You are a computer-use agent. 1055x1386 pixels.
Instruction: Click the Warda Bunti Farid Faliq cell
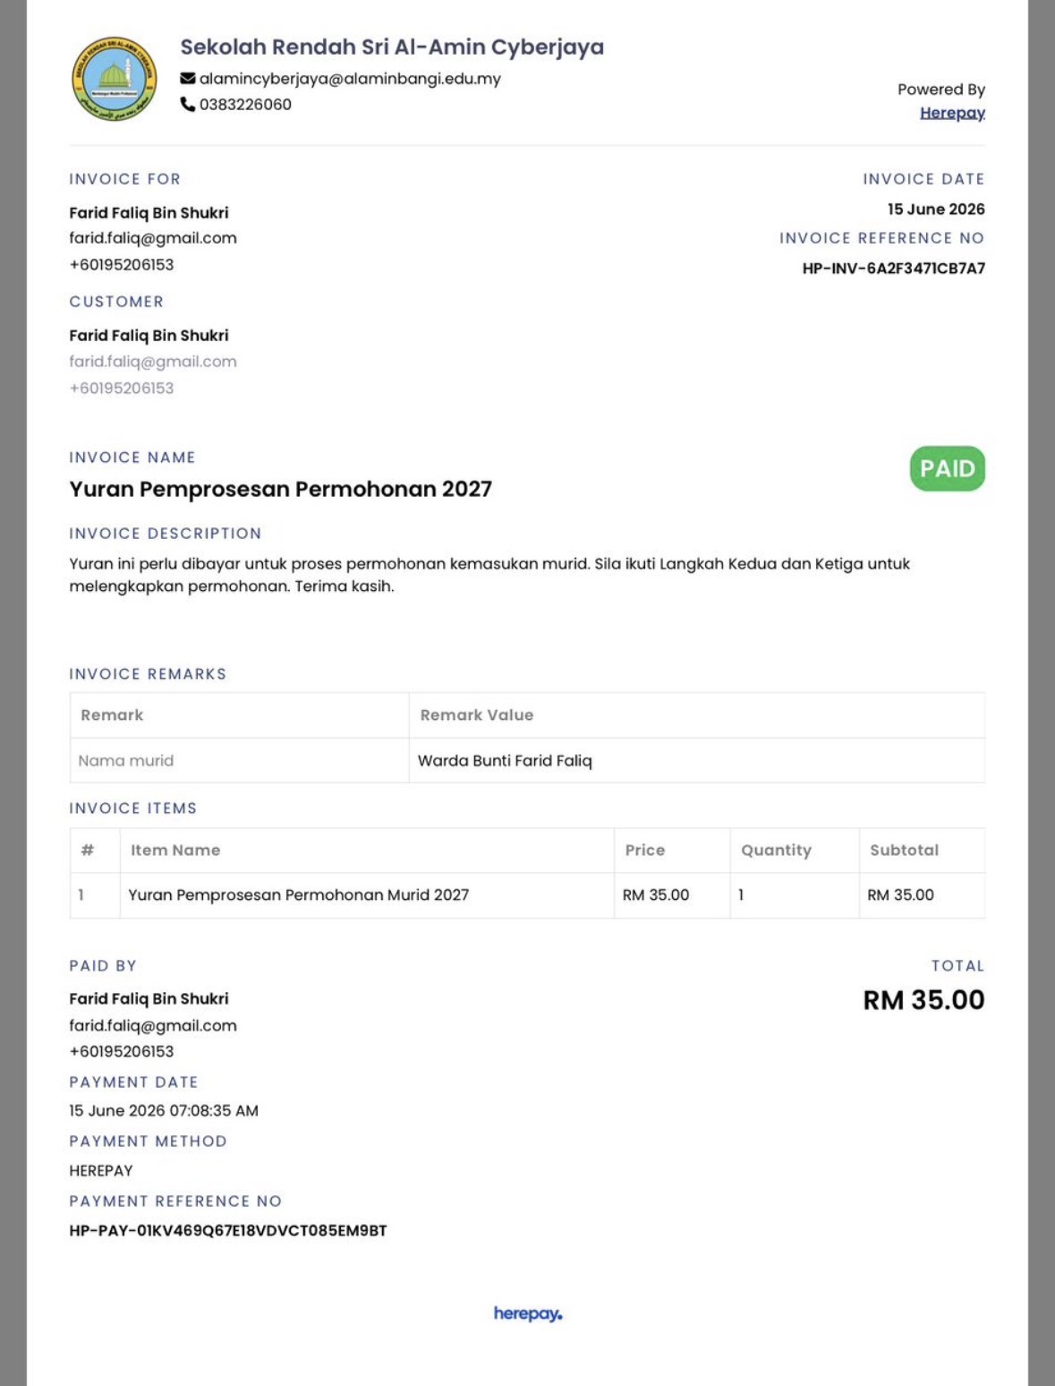point(697,761)
